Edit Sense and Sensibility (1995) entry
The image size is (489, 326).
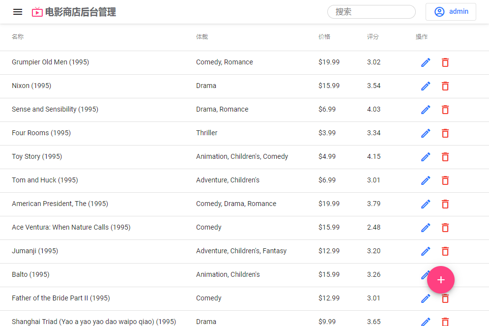426,110
